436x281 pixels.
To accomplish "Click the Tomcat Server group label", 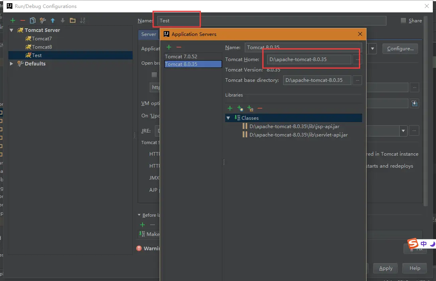I will click(x=42, y=30).
